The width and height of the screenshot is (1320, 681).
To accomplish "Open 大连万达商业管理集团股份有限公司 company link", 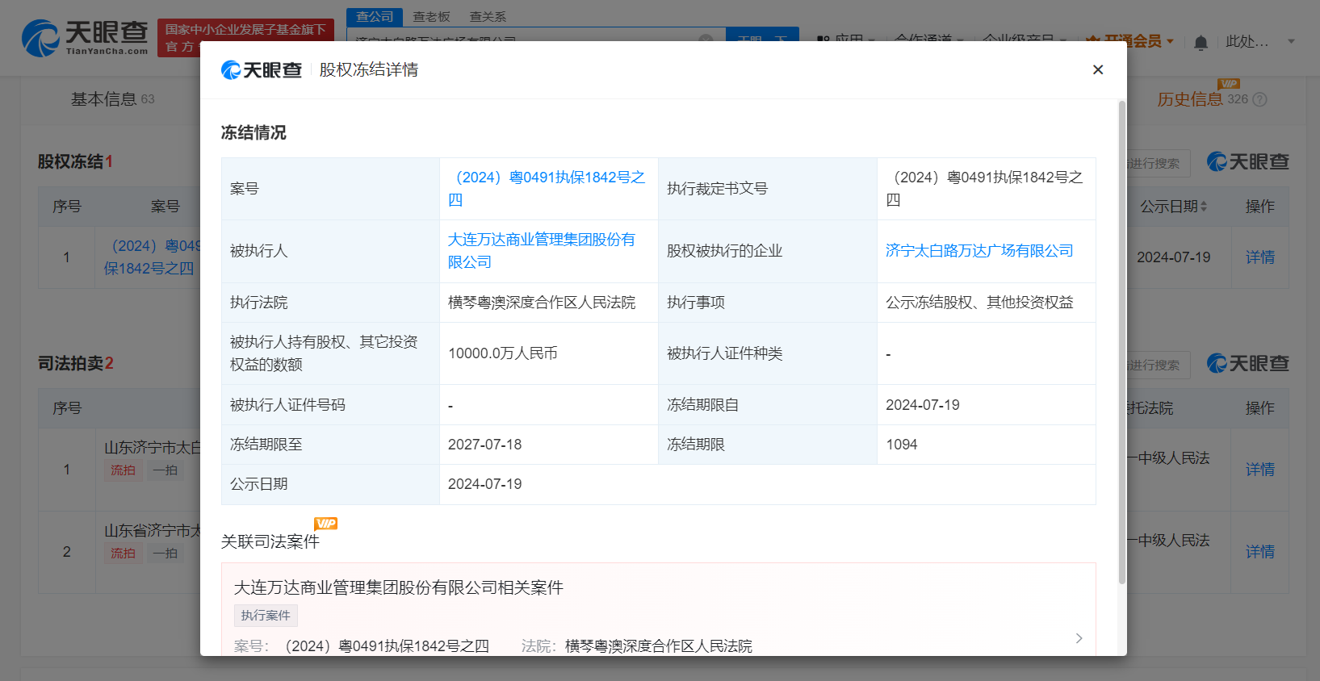I will click(x=541, y=251).
